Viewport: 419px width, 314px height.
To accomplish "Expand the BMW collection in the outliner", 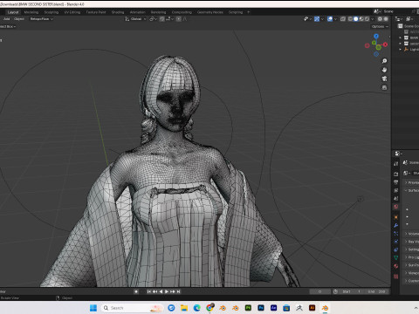I will coord(400,38).
